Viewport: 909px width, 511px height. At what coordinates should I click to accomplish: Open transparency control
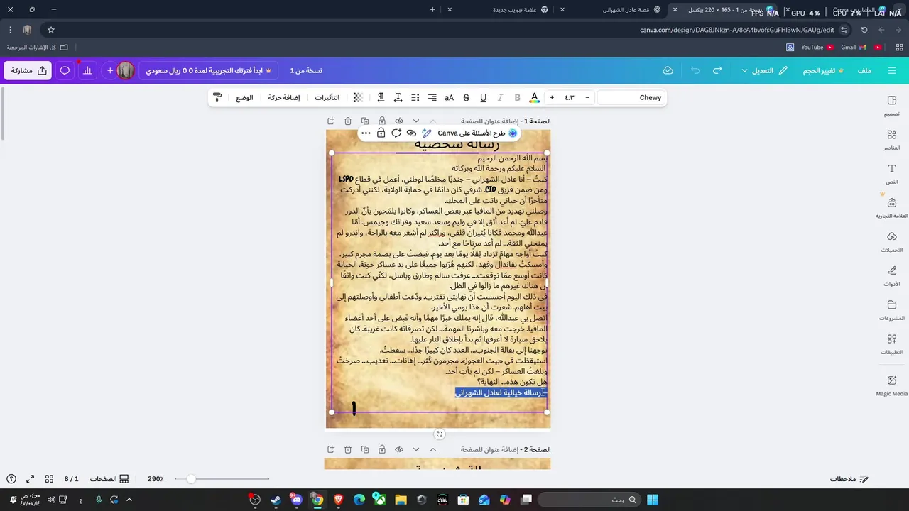click(358, 97)
